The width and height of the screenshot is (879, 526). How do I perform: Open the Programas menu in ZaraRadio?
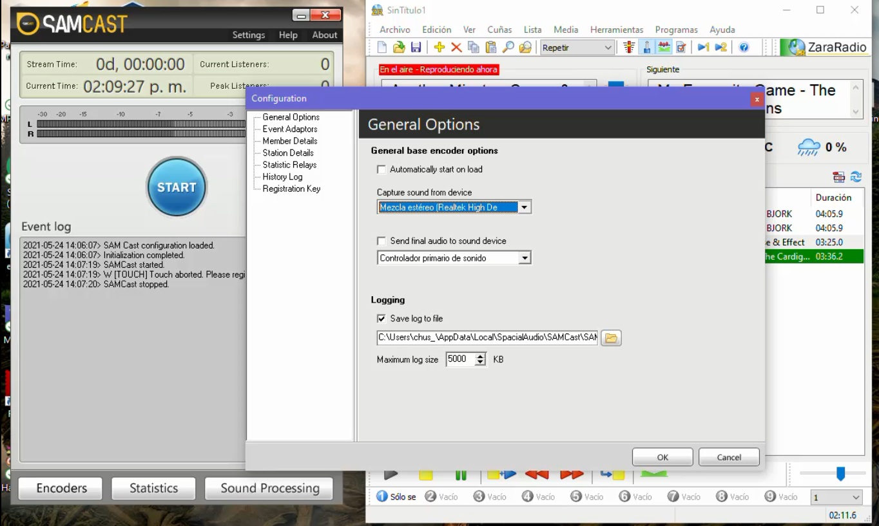pyautogui.click(x=677, y=30)
